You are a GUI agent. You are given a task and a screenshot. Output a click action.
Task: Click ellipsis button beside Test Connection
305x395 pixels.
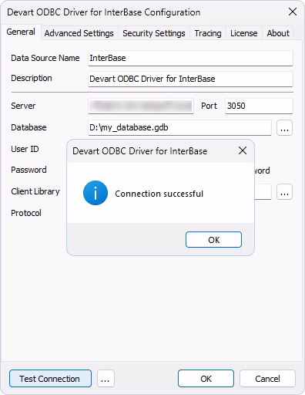click(x=106, y=379)
